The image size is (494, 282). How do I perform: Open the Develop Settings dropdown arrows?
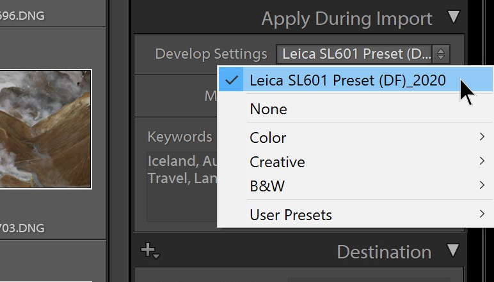441,54
